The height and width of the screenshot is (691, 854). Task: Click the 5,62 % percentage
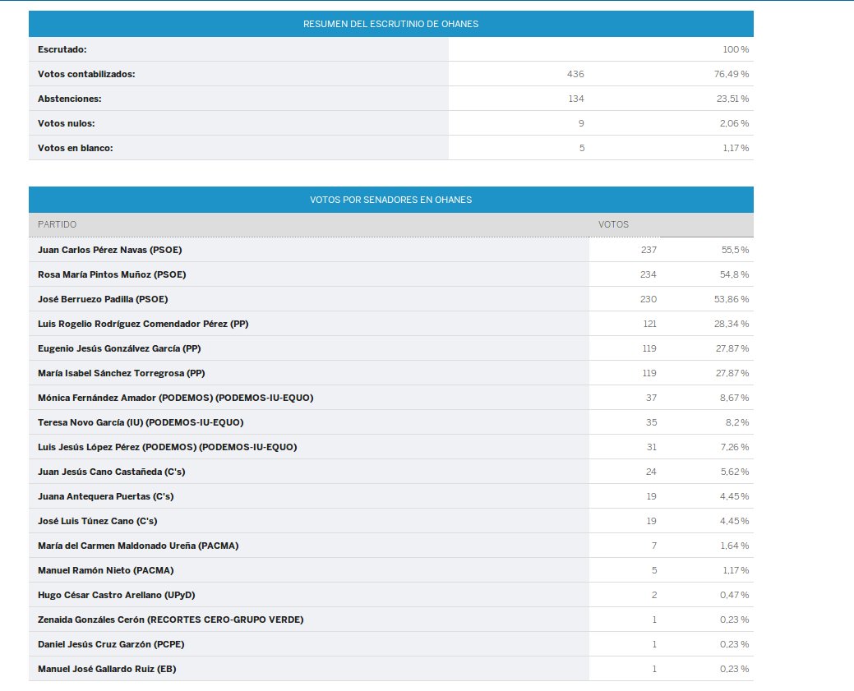coord(735,472)
